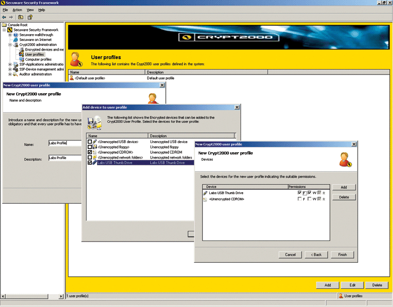Click the SSF-Applications administration icon
This screenshot has height=307, width=393.
point(15,64)
